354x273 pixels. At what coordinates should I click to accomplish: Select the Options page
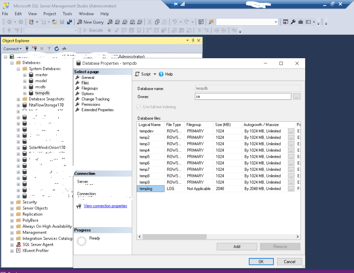88,94
